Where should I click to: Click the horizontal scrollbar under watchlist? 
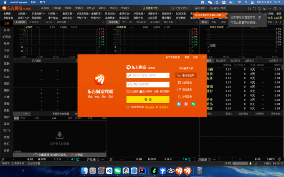click(18, 152)
